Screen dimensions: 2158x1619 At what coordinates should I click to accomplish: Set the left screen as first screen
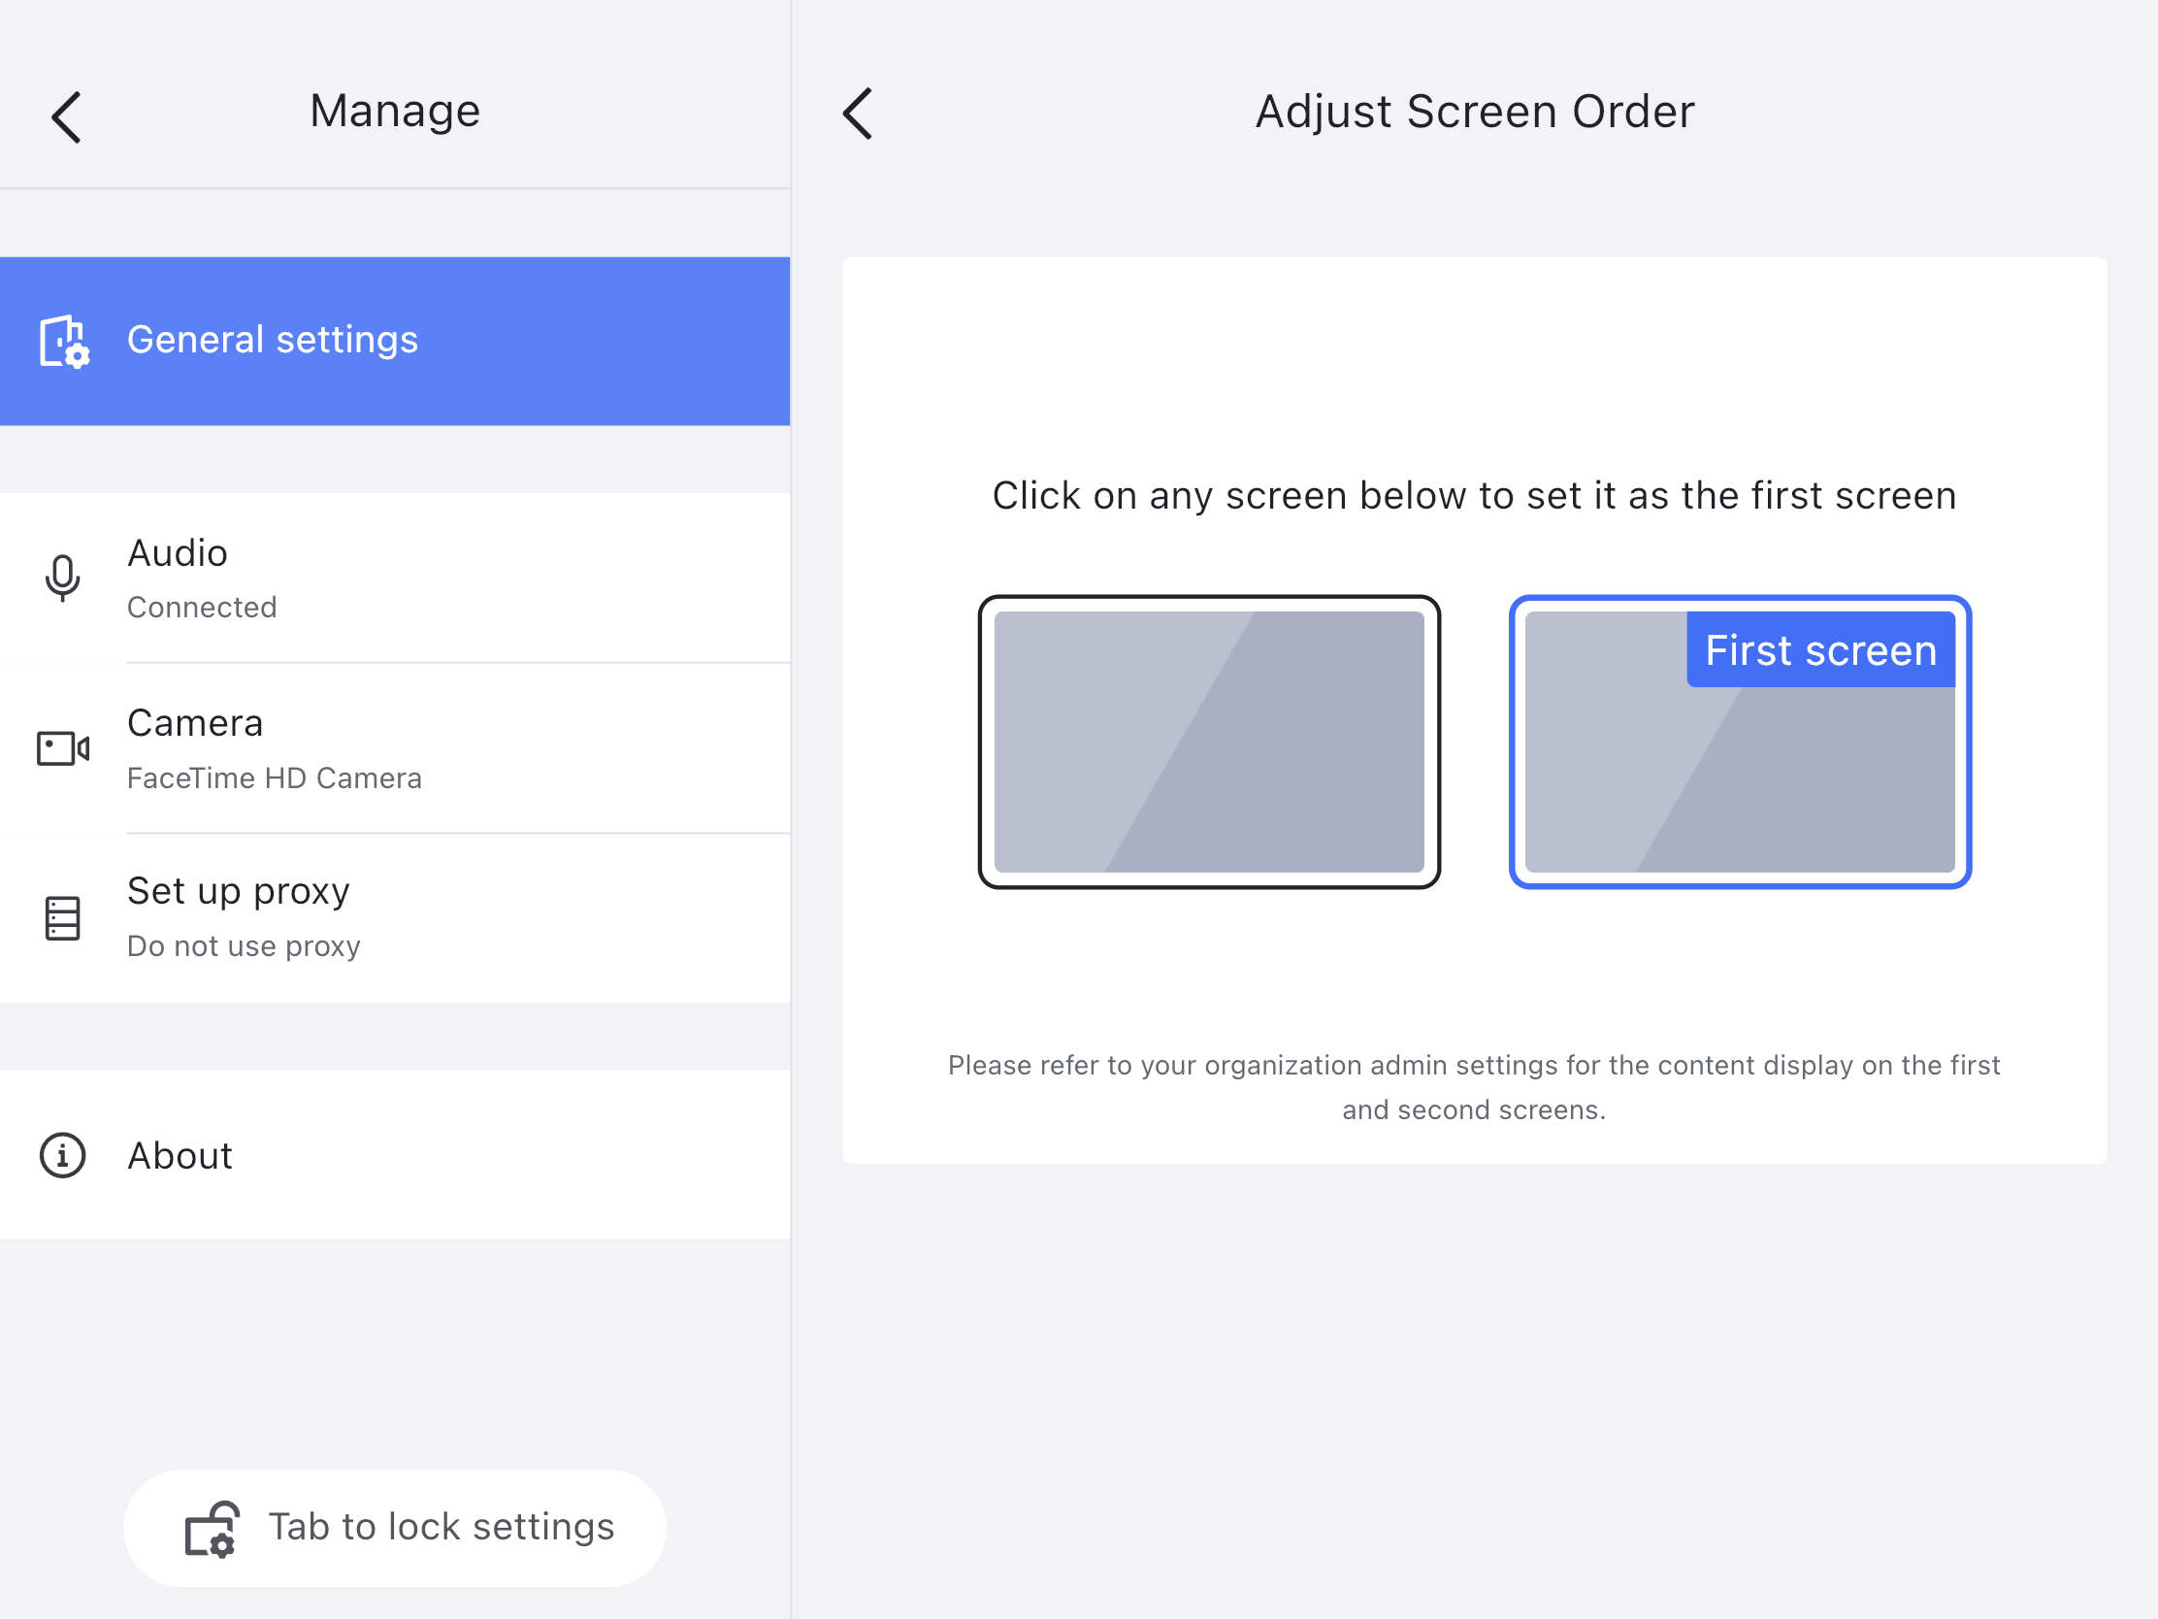(1209, 742)
